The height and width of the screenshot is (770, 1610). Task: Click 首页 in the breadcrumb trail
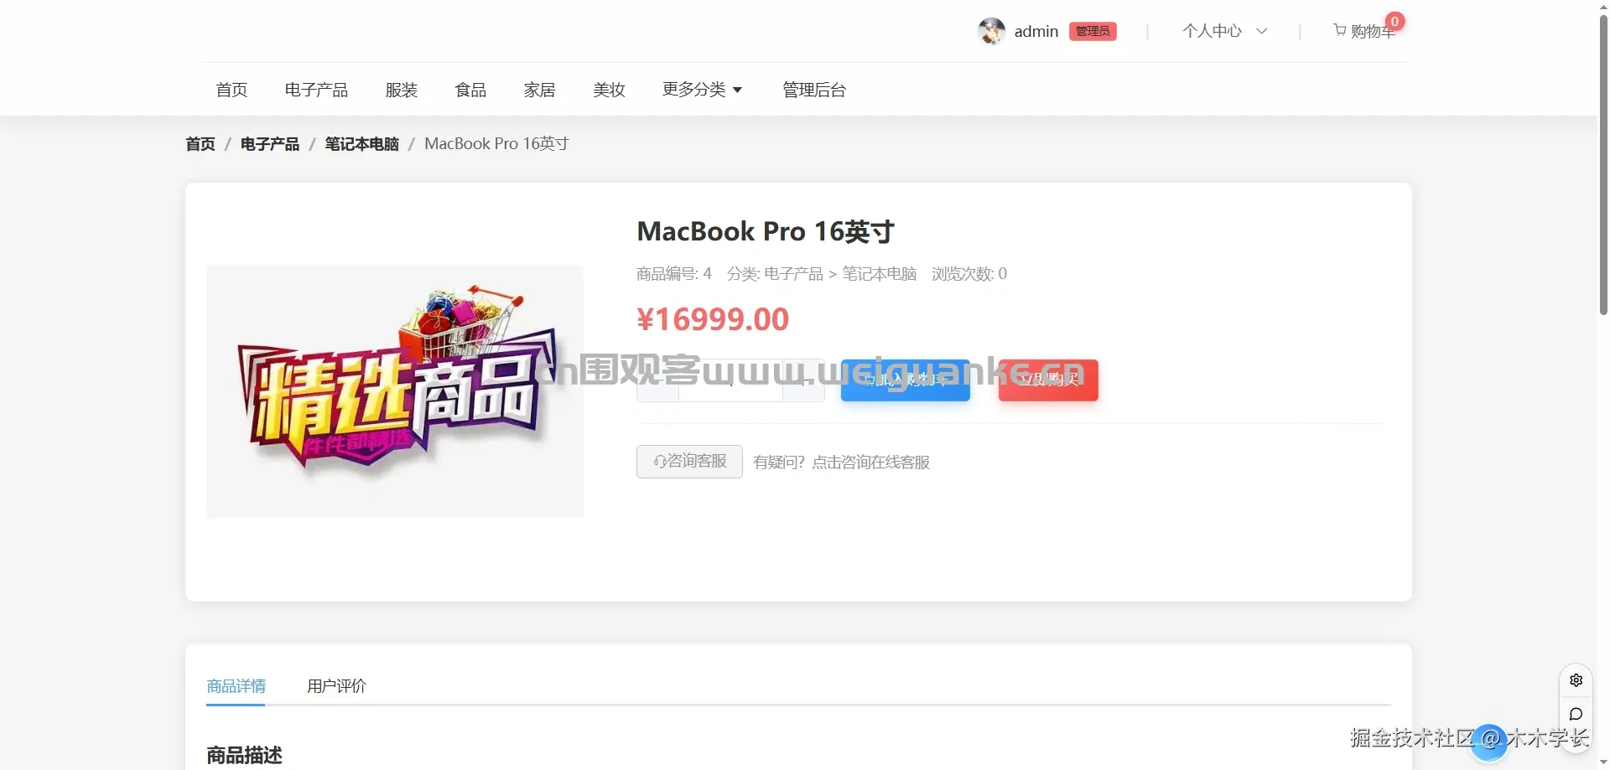[x=200, y=144]
